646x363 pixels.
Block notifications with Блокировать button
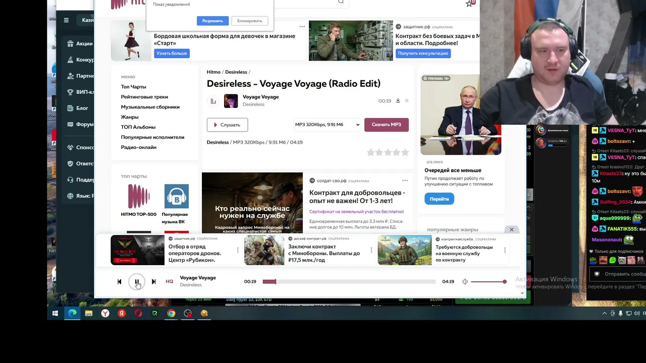tap(250, 21)
